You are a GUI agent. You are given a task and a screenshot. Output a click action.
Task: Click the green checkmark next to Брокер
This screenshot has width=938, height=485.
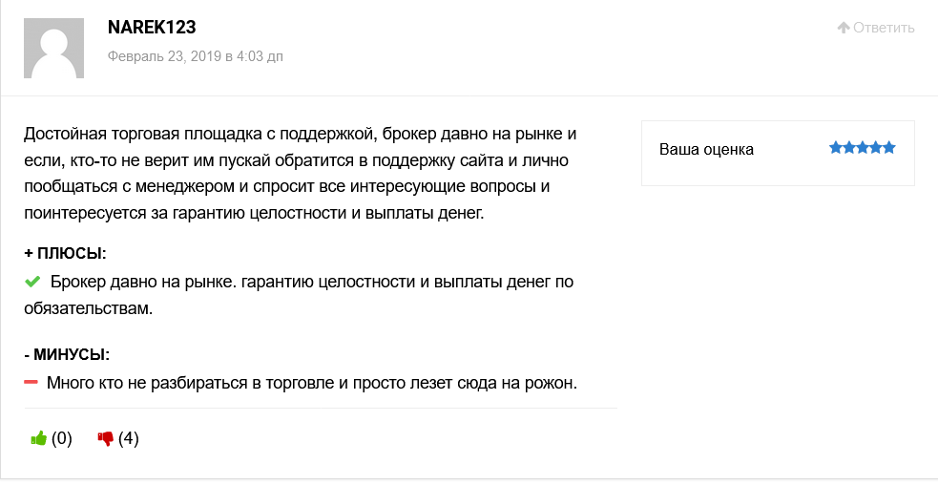(x=32, y=281)
